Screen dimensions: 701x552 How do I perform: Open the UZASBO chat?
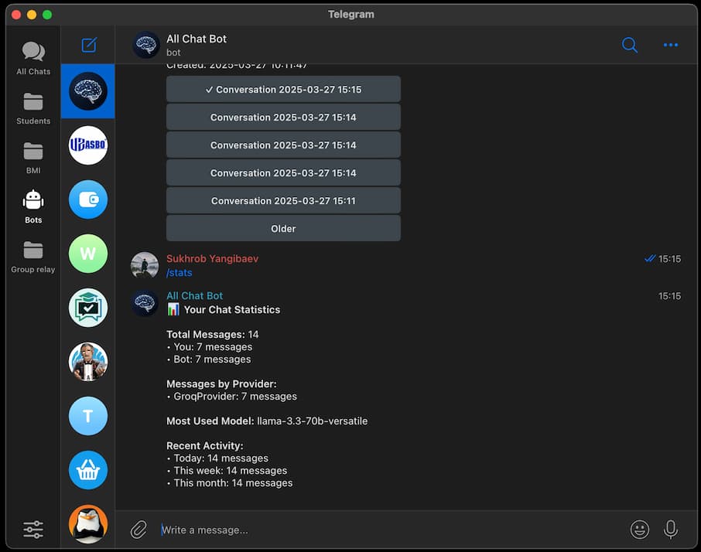pos(88,145)
